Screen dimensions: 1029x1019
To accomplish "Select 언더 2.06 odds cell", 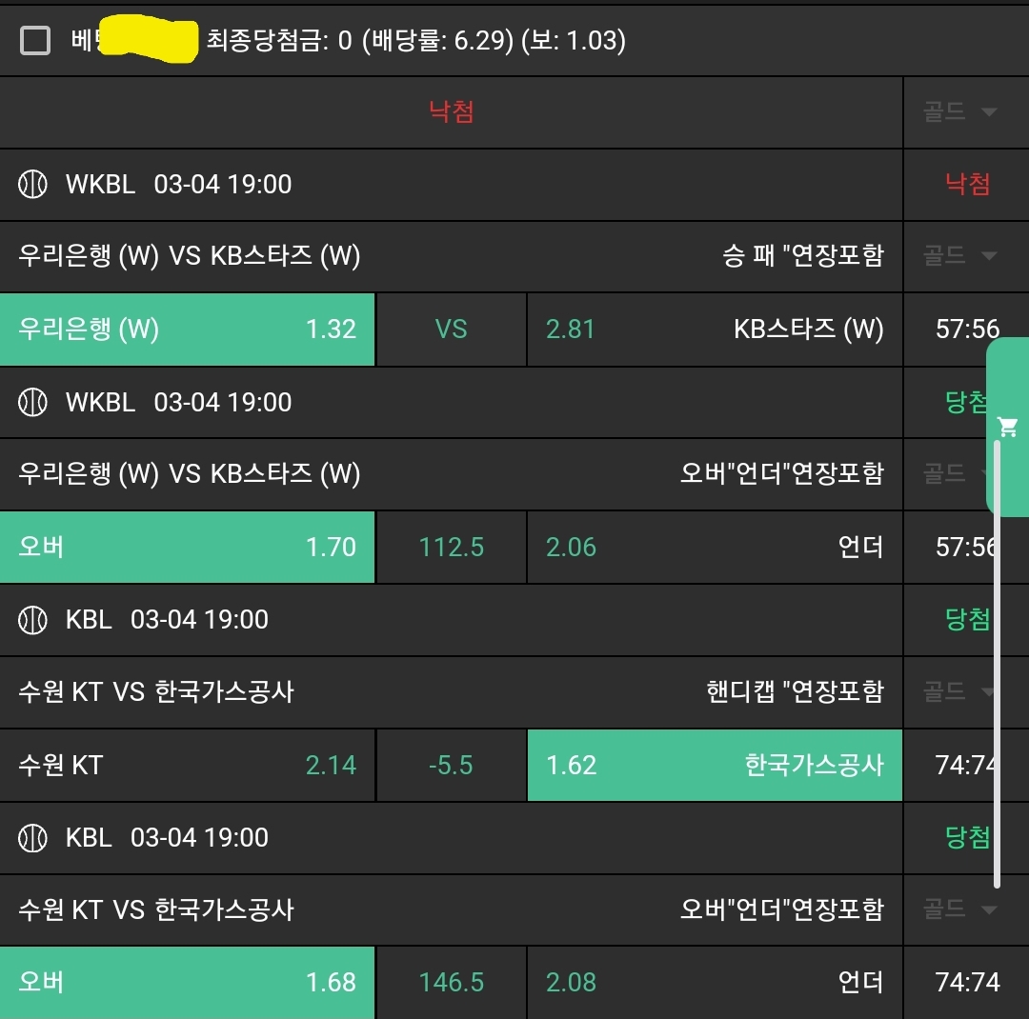I will pyautogui.click(x=715, y=548).
